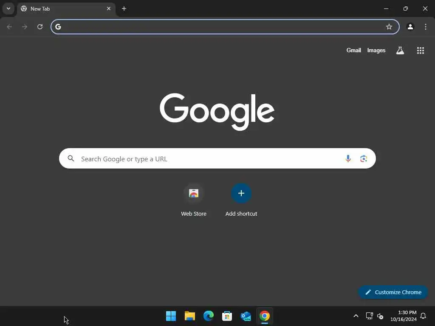
Task: Open Customize Chrome panel
Action: tap(393, 292)
